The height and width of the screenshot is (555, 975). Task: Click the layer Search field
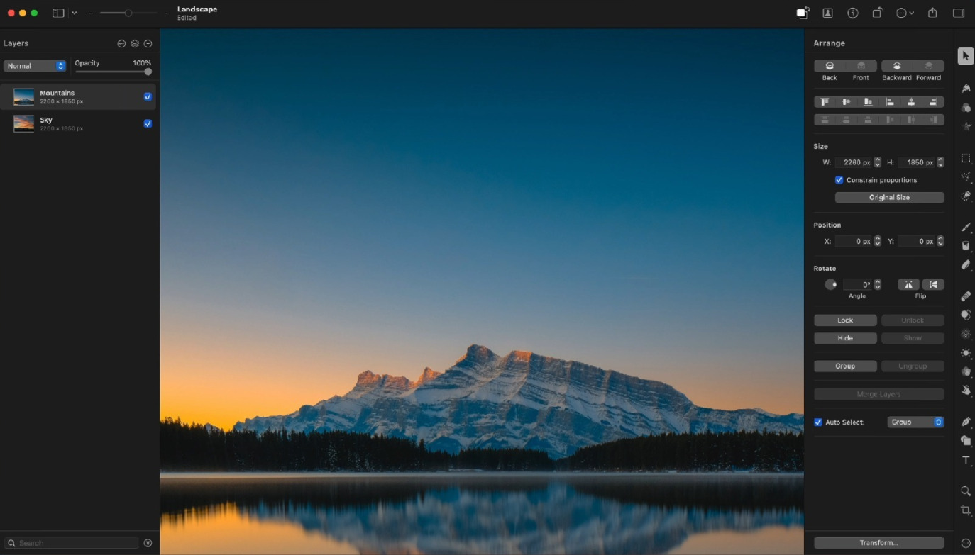(71, 543)
